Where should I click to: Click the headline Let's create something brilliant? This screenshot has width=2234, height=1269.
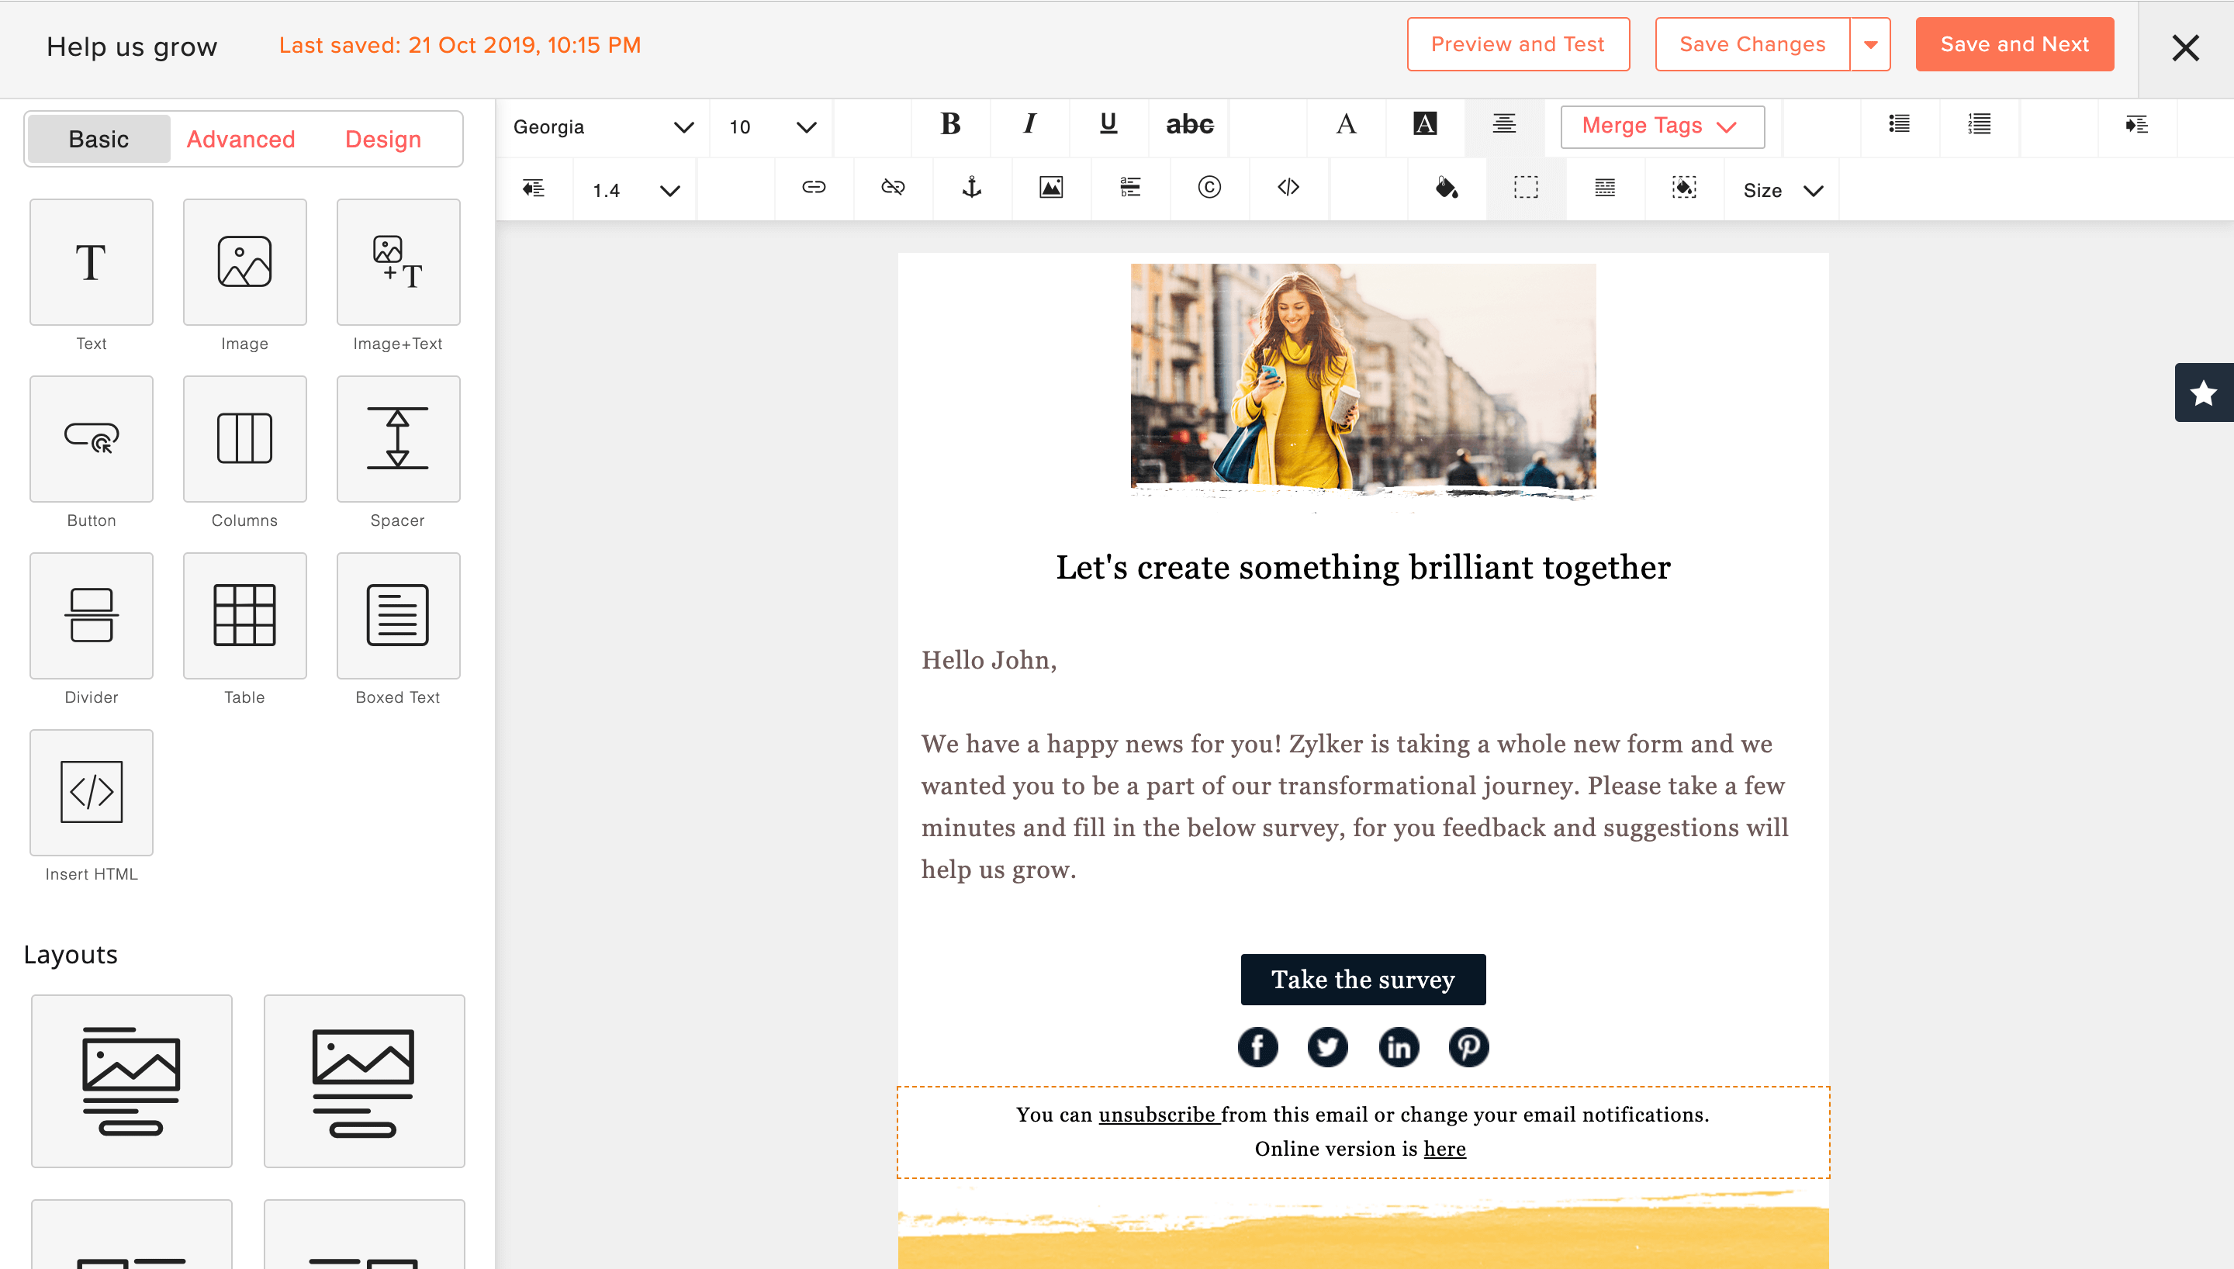point(1363,567)
